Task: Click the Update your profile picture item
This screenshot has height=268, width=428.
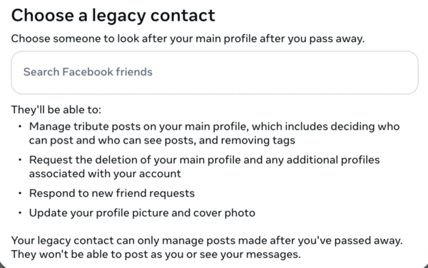Action: (142, 213)
